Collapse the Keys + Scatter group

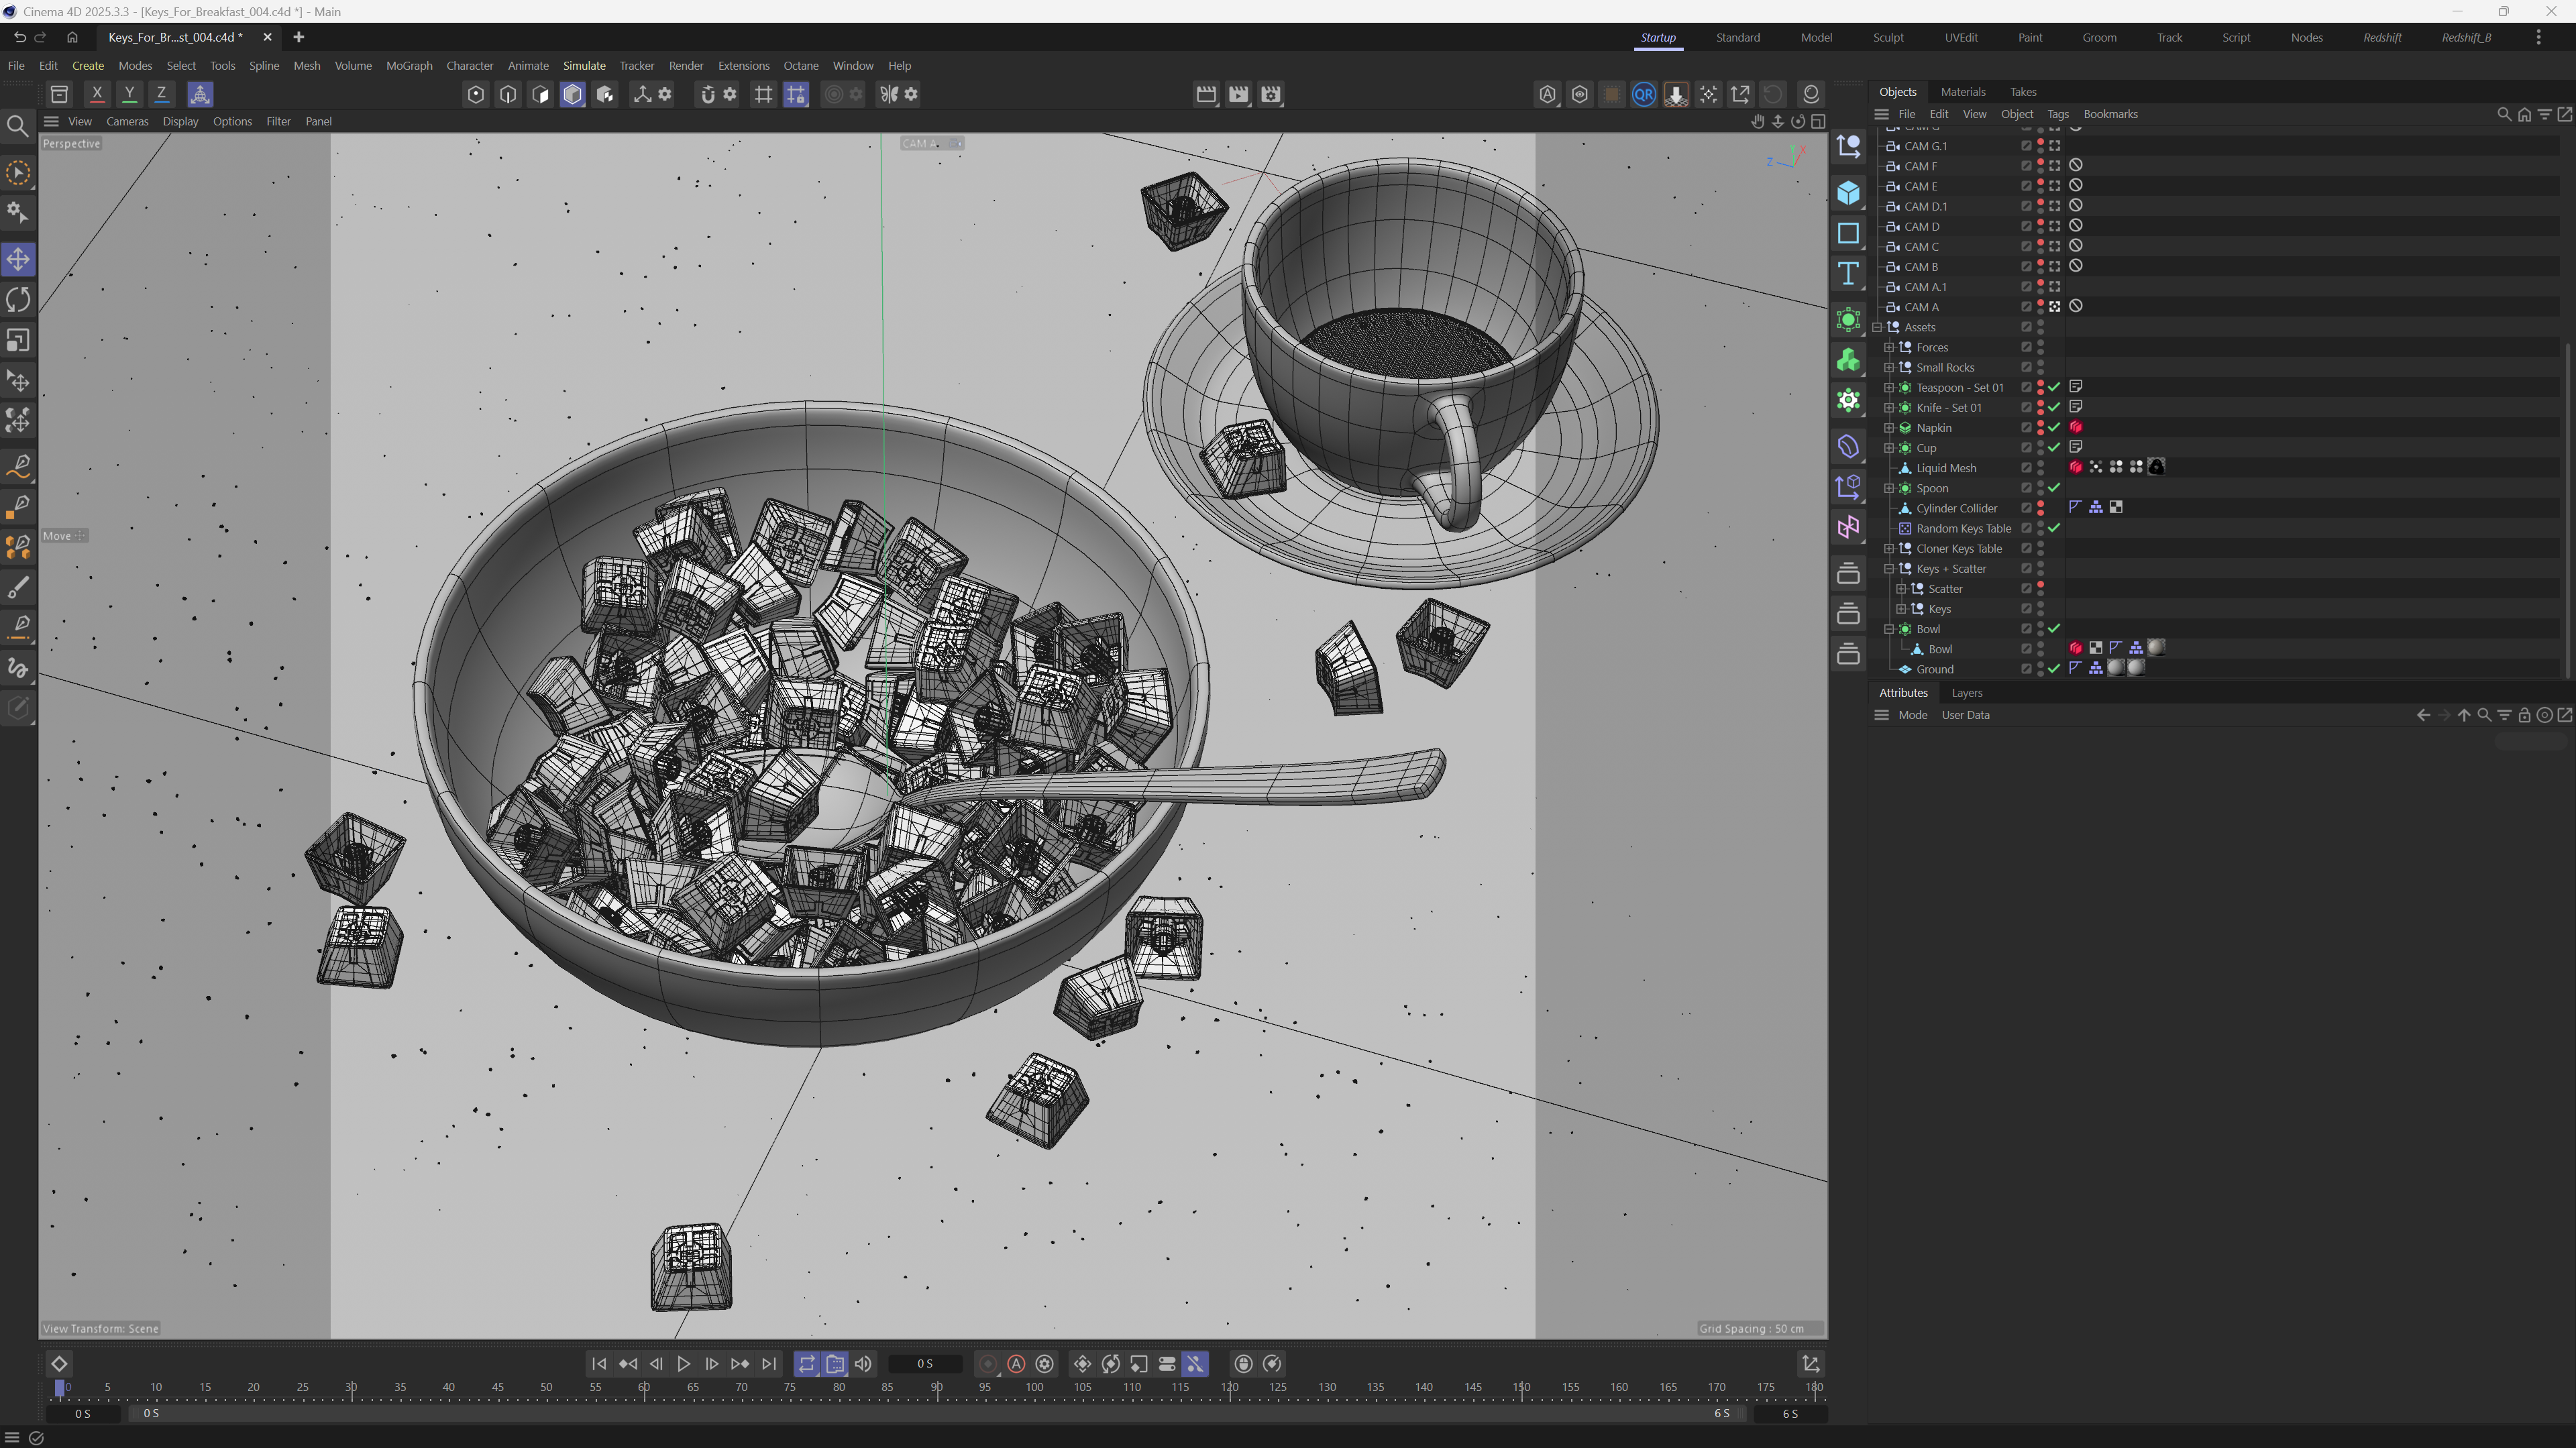click(1889, 569)
